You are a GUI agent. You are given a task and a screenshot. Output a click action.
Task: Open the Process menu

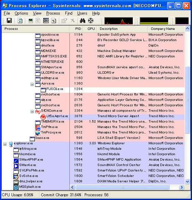[x=53, y=13]
